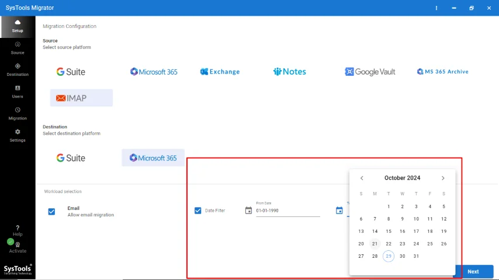The width and height of the screenshot is (499, 280).
Task: Open Help in the sidebar
Action: tap(18, 231)
